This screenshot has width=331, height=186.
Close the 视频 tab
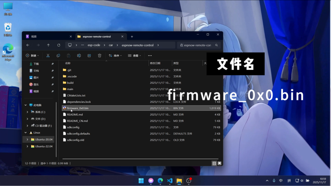pyautogui.click(x=71, y=36)
